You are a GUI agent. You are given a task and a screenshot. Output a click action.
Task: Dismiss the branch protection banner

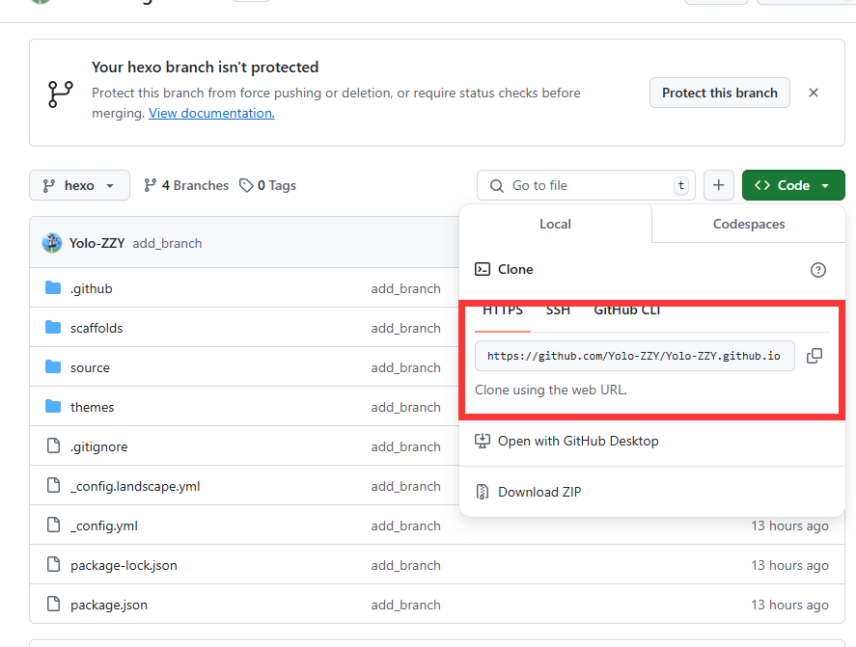[814, 93]
